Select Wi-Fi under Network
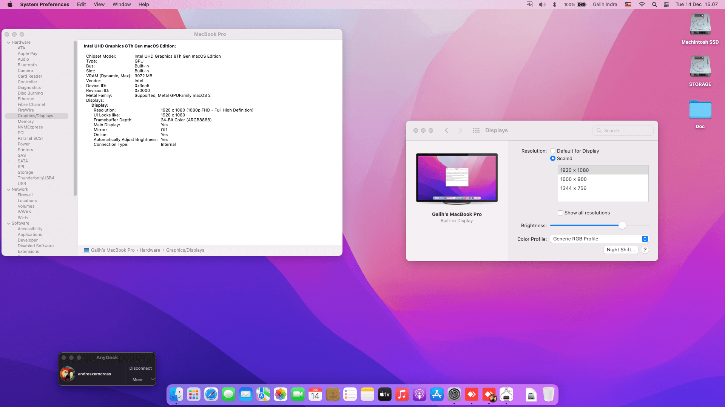Viewport: 725px width, 407px height. tap(23, 217)
